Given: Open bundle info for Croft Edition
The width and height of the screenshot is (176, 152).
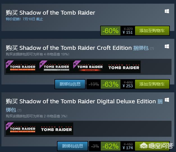Looking at the screenshot, I should pyautogui.click(x=70, y=84).
